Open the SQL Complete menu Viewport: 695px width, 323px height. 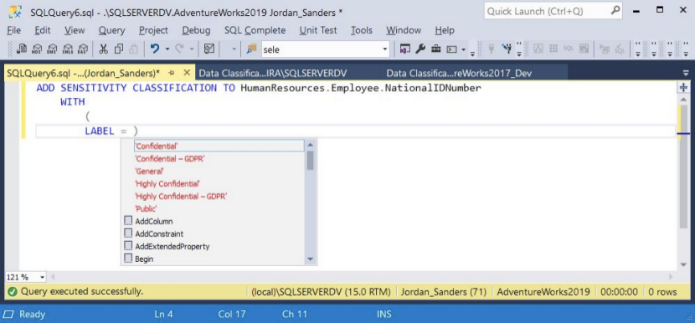click(255, 30)
